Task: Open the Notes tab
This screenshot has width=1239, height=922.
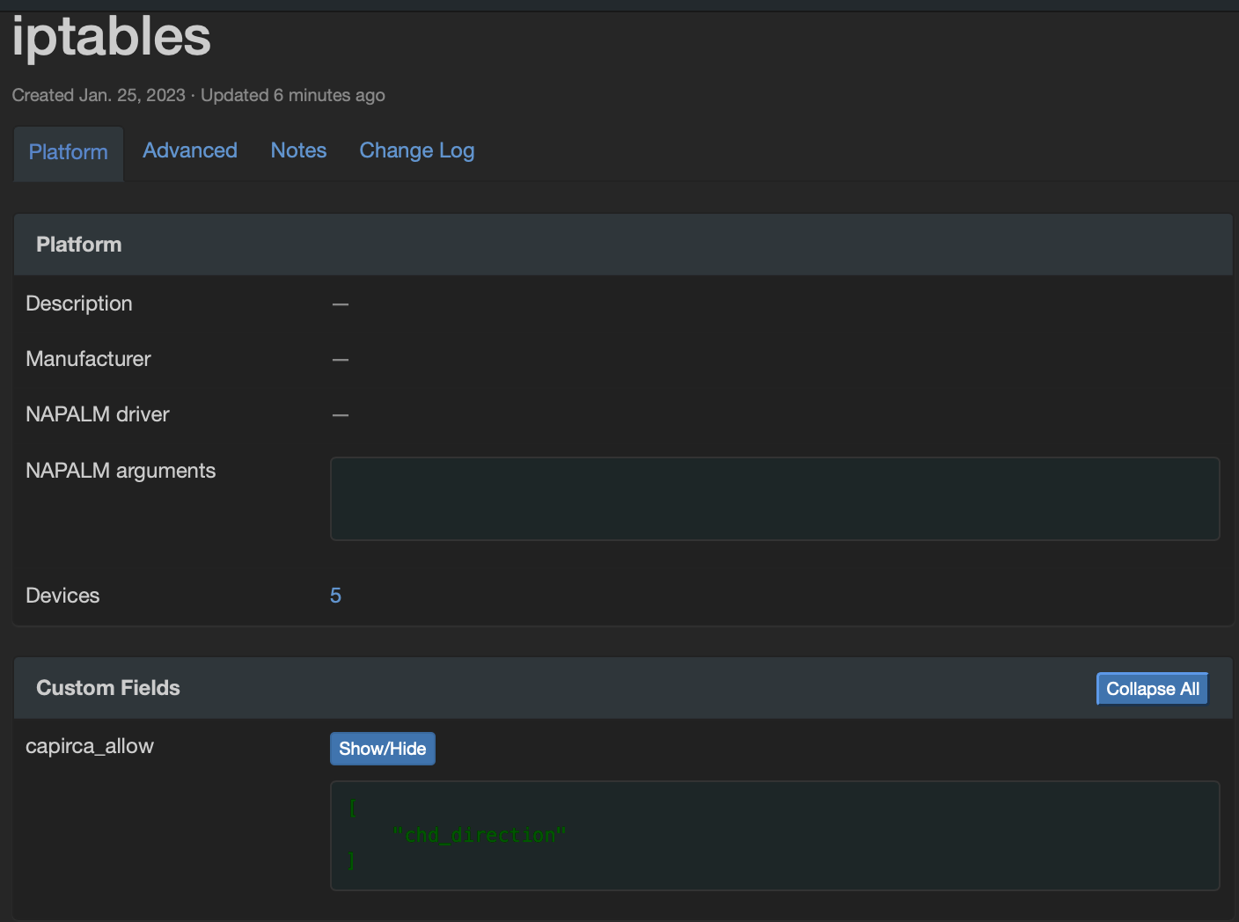Action: pyautogui.click(x=298, y=150)
